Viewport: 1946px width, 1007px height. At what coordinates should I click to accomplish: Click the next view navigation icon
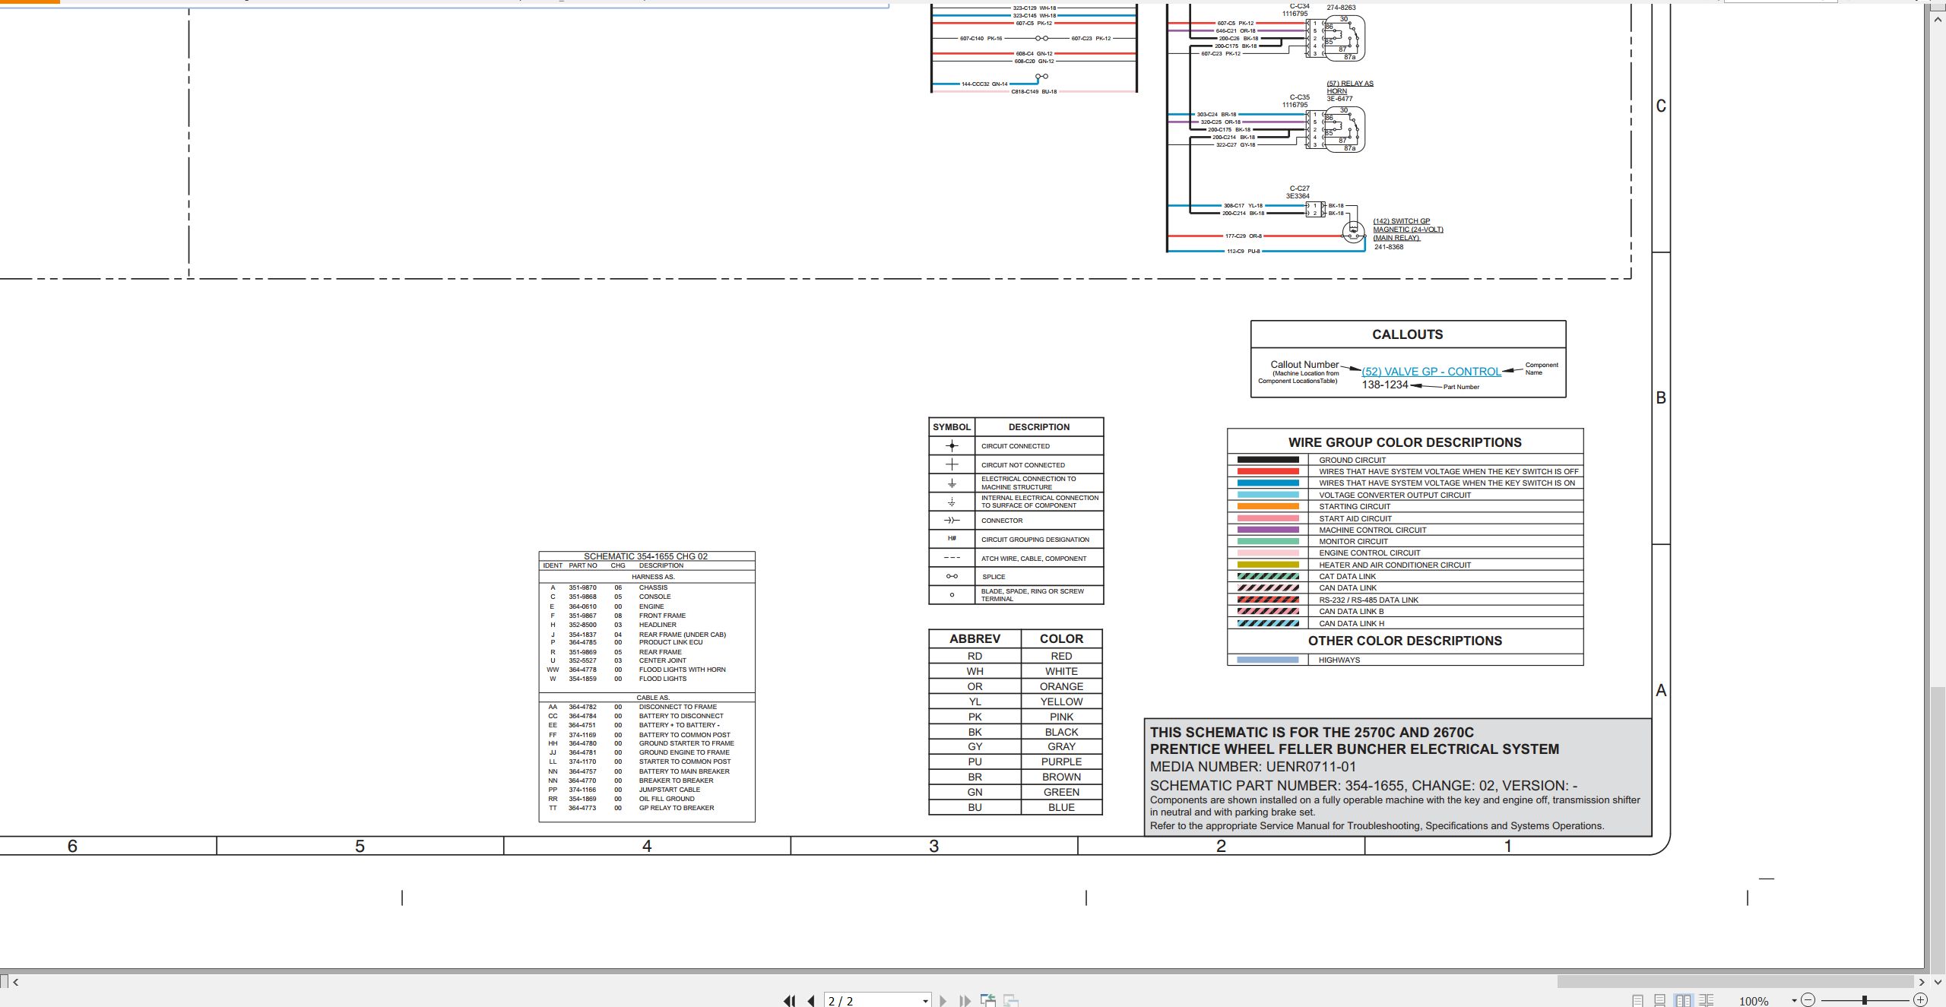point(1011,1000)
